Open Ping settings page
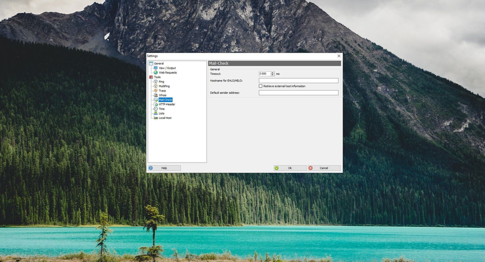Viewport: 485px width, 262px height. 161,82
